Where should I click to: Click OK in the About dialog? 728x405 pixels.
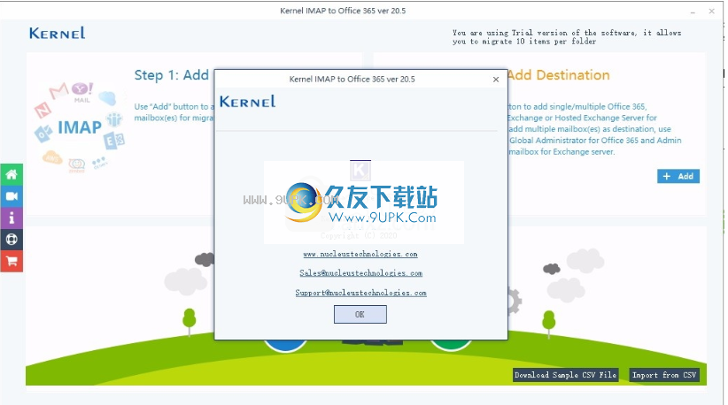click(x=360, y=314)
